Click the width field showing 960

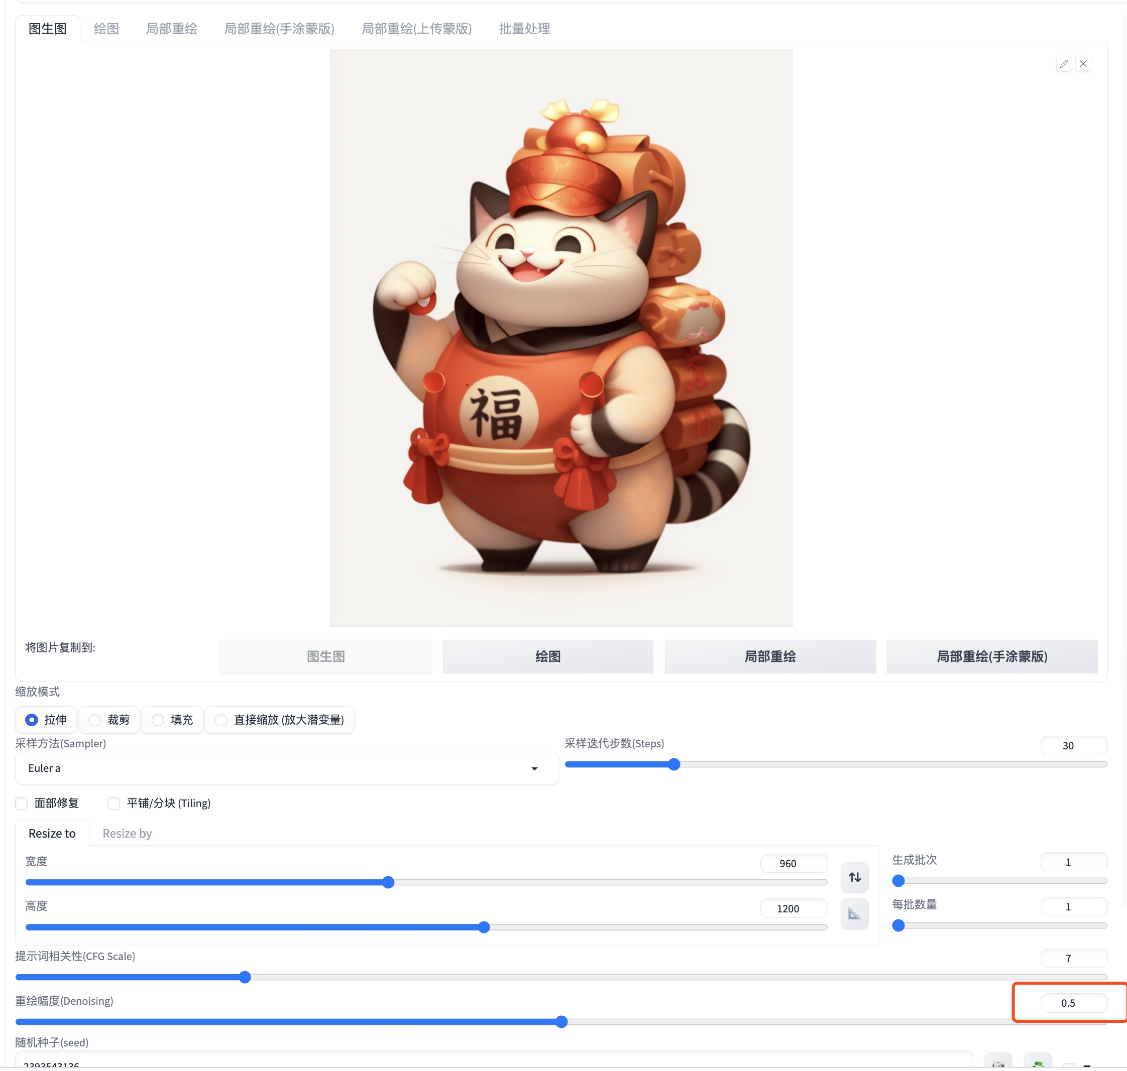tap(794, 864)
